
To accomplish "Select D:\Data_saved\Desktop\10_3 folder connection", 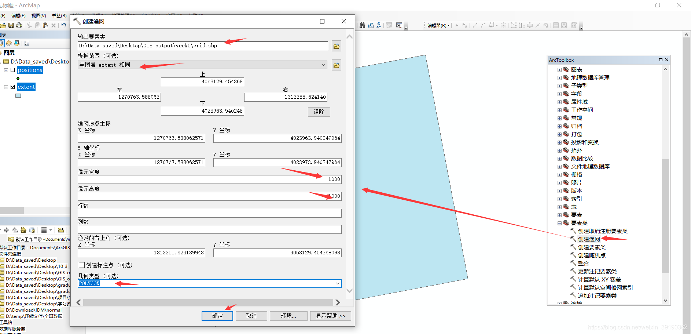I will tap(37, 266).
